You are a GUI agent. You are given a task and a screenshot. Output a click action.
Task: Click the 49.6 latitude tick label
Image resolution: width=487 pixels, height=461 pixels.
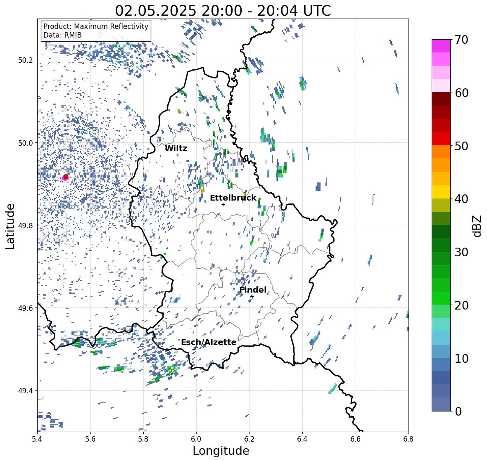click(x=26, y=308)
